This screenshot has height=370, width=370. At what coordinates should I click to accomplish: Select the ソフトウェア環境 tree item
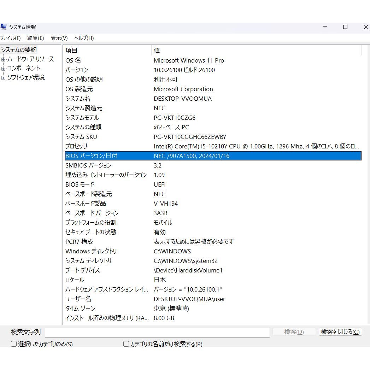tap(26, 77)
